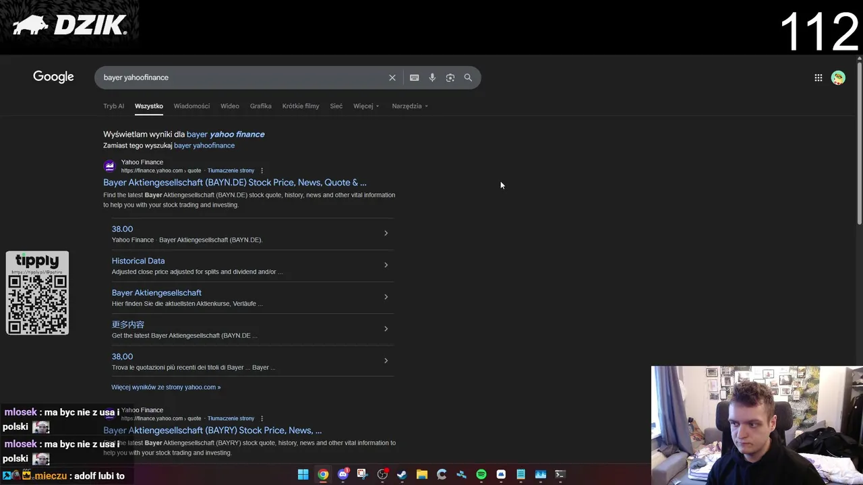
Task: Open Bayer (BAYRY) Stock Price result
Action: (212, 430)
